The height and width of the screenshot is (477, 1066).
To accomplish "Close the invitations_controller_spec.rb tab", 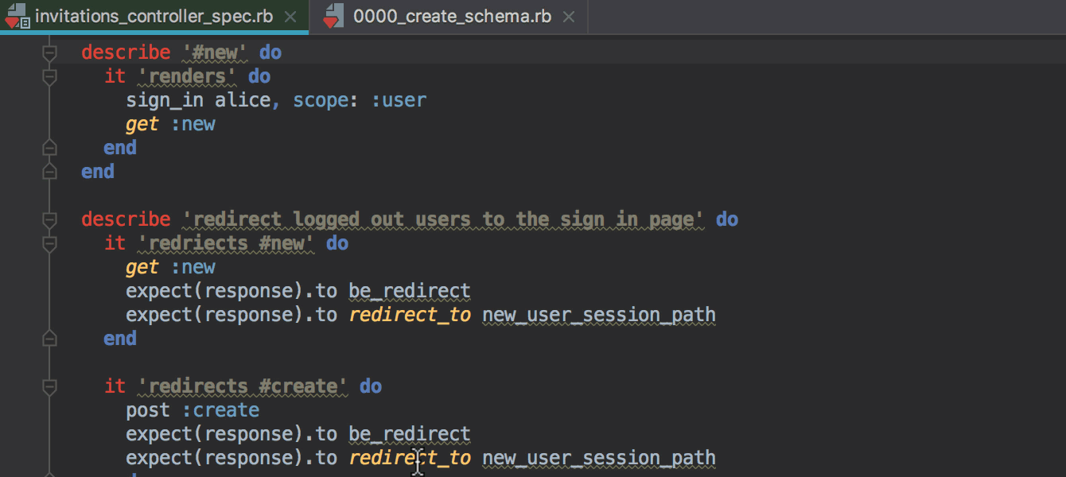I will click(x=291, y=17).
